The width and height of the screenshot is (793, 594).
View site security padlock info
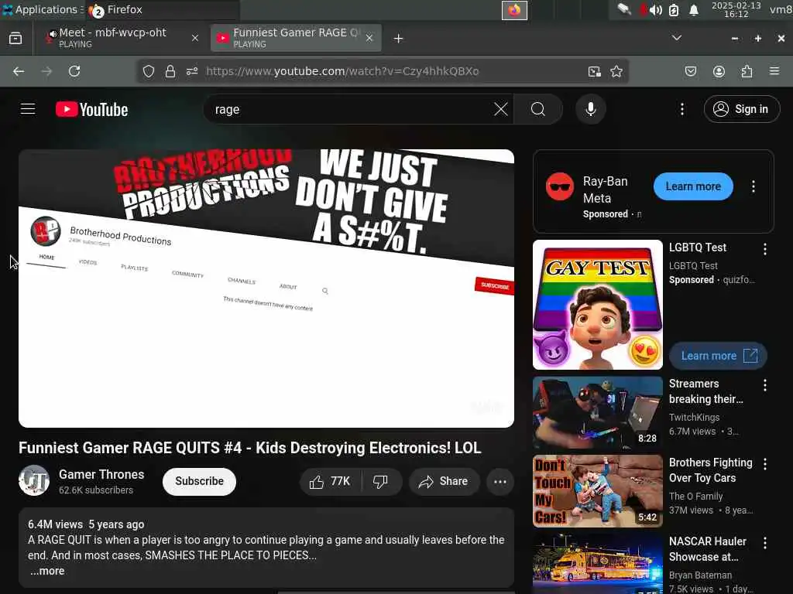pos(170,71)
